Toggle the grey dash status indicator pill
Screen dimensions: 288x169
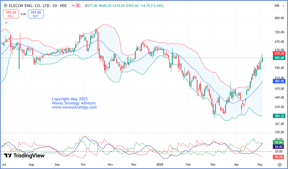(73, 6)
